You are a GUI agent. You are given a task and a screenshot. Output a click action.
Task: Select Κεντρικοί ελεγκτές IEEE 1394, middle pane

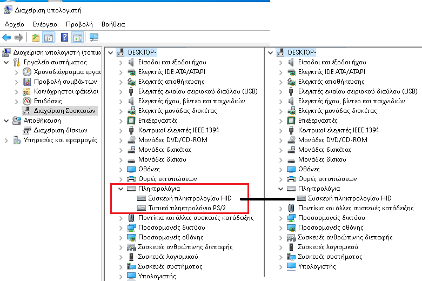click(x=178, y=130)
